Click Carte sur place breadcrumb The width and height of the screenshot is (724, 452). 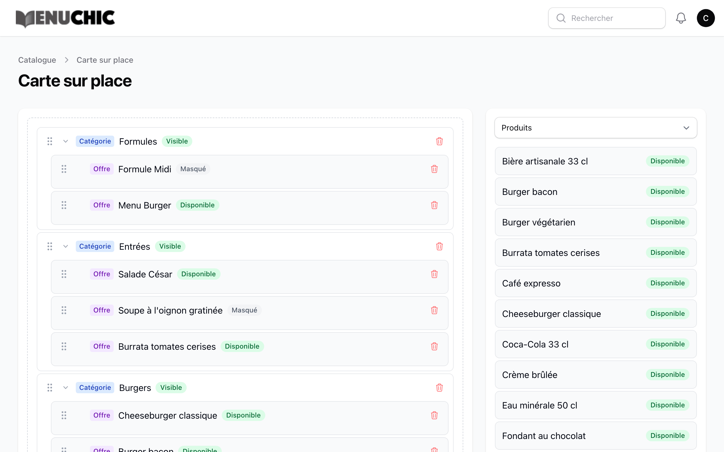point(105,60)
